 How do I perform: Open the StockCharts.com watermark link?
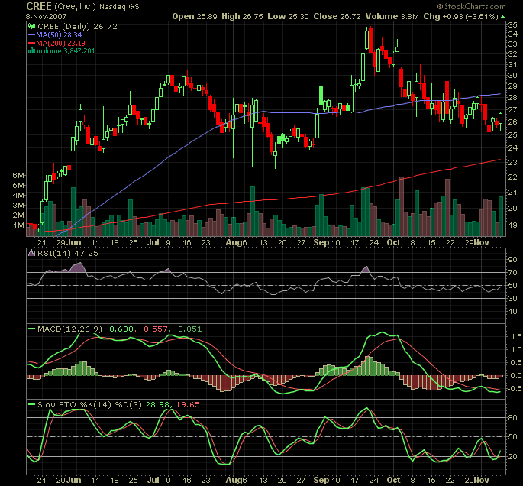(x=475, y=7)
